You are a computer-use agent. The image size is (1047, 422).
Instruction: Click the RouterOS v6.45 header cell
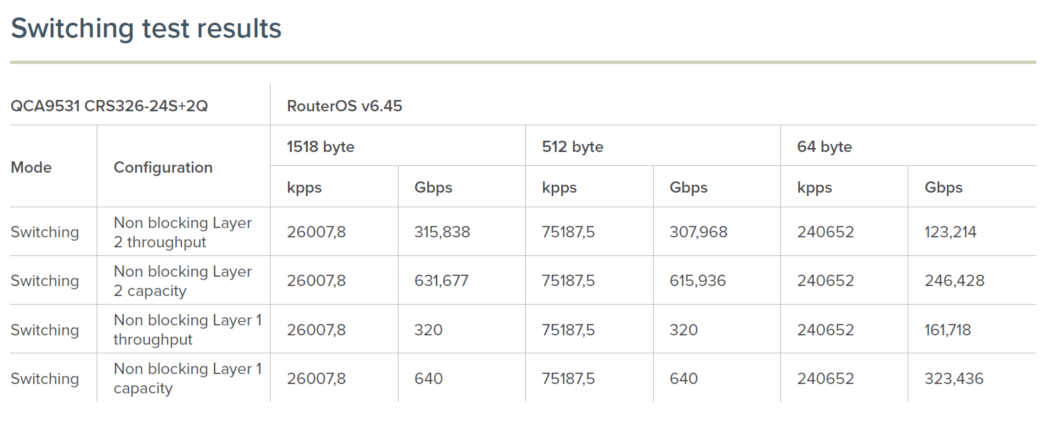(x=345, y=106)
